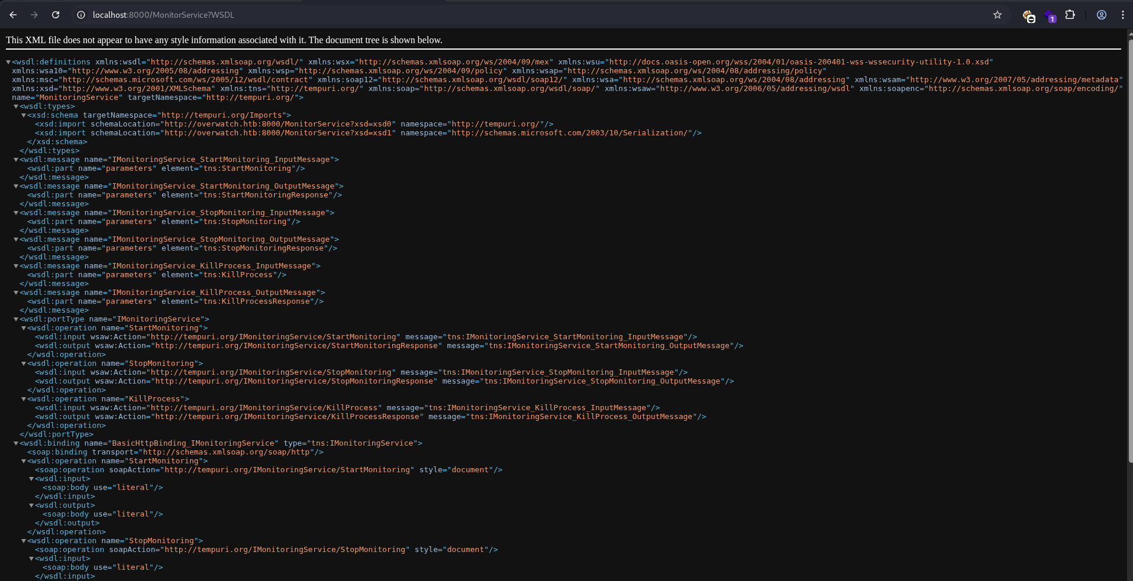Collapse the StartMonitoring_InputMessage message node
Screen dimensions: 1133x581
pyautogui.click(x=16, y=160)
